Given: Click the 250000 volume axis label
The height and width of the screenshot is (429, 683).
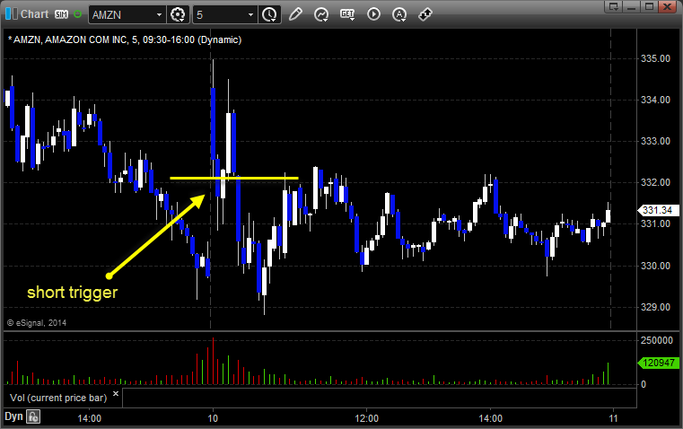Looking at the screenshot, I should point(656,340).
